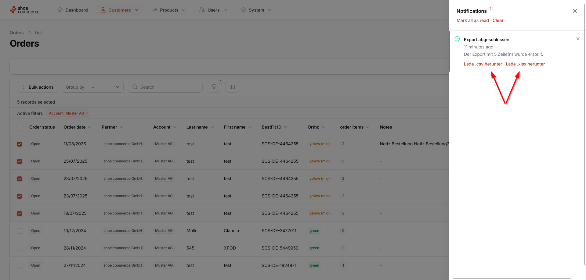Dismiss the Export abgeschlossen notification

click(x=578, y=39)
